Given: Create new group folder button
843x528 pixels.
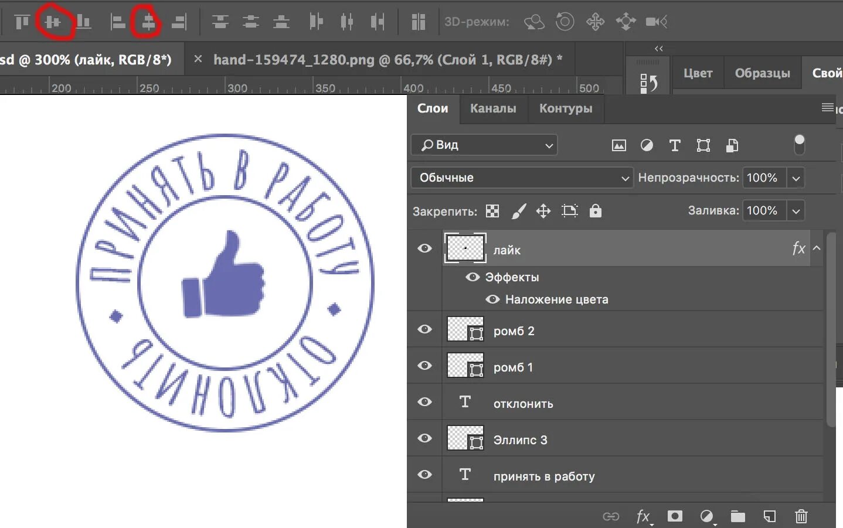Looking at the screenshot, I should [x=738, y=516].
